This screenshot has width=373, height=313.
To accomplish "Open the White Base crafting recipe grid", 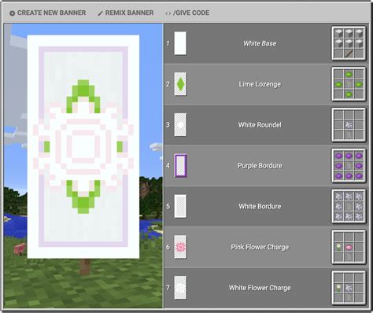I will coord(349,43).
